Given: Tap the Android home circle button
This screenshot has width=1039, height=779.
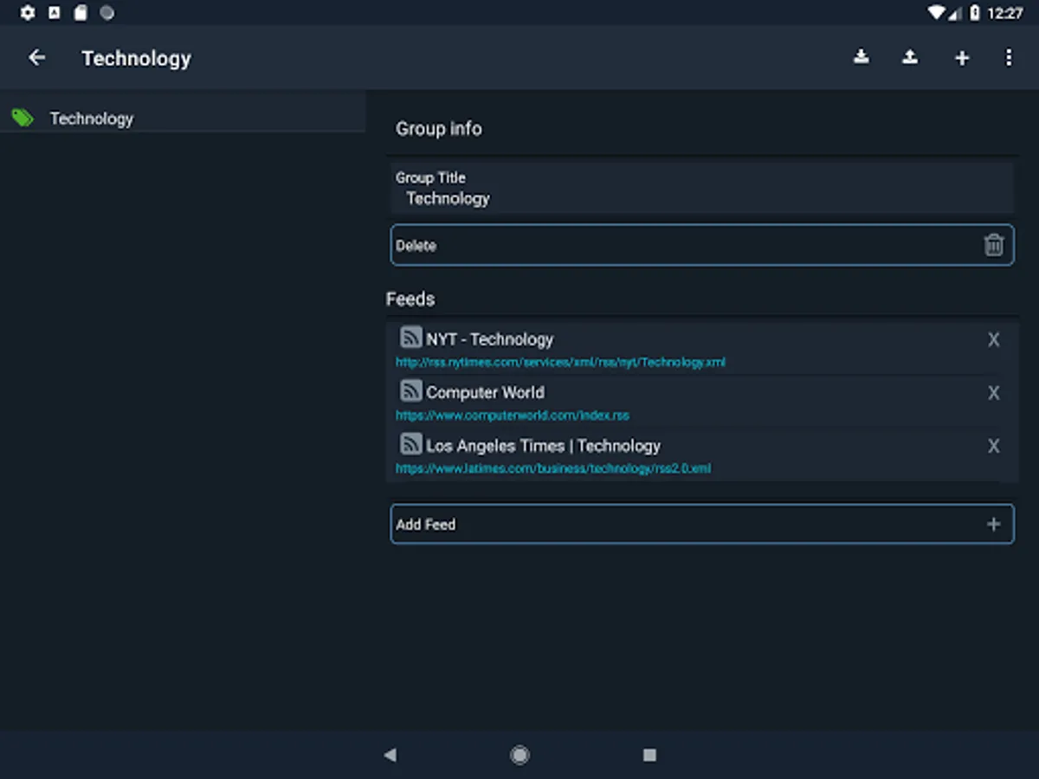Looking at the screenshot, I should (519, 755).
